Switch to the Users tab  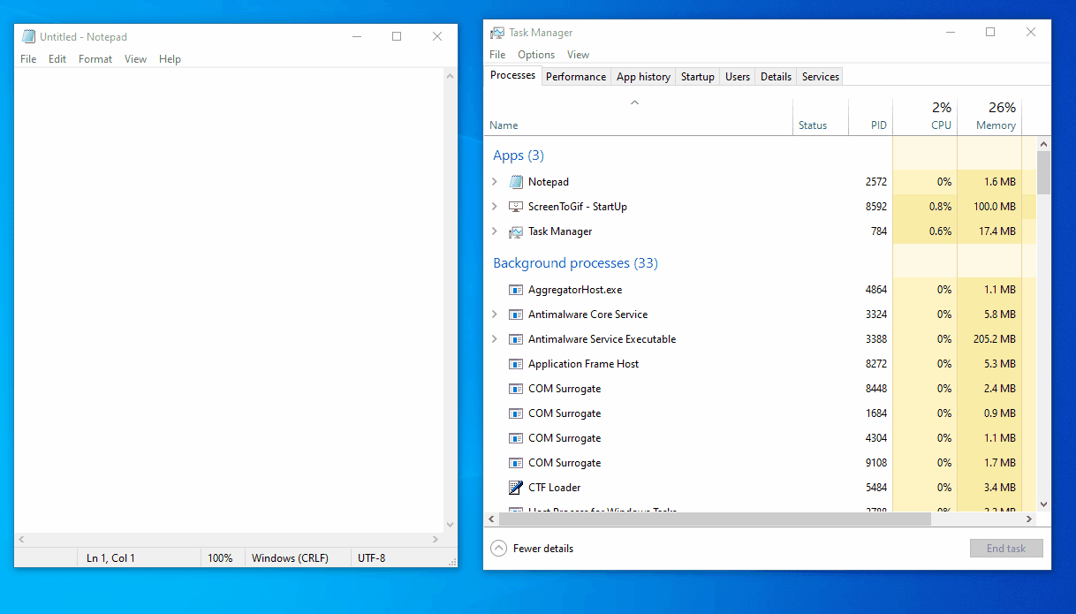[738, 77]
